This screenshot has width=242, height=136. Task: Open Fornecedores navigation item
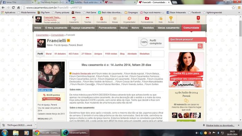(108, 28)
